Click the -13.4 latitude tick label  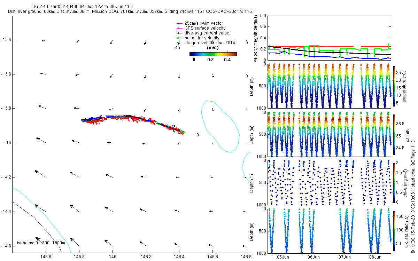(x=6, y=40)
